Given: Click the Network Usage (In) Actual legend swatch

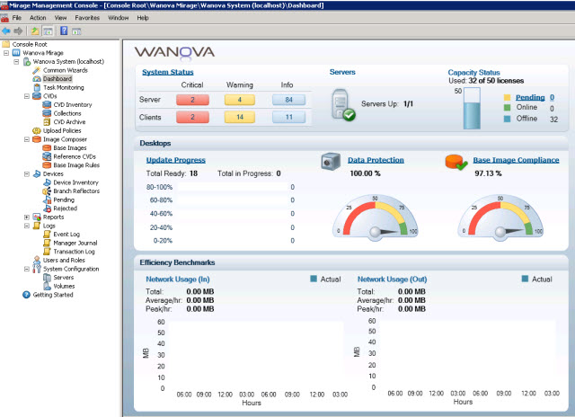Looking at the screenshot, I should pos(314,279).
